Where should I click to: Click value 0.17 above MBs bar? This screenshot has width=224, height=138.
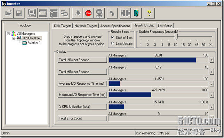158,67
